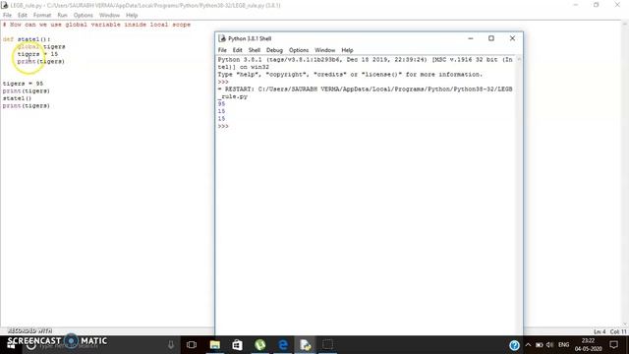Click the Python Shell title bar icon
Viewport: 629px width, 354px height.
click(222, 38)
